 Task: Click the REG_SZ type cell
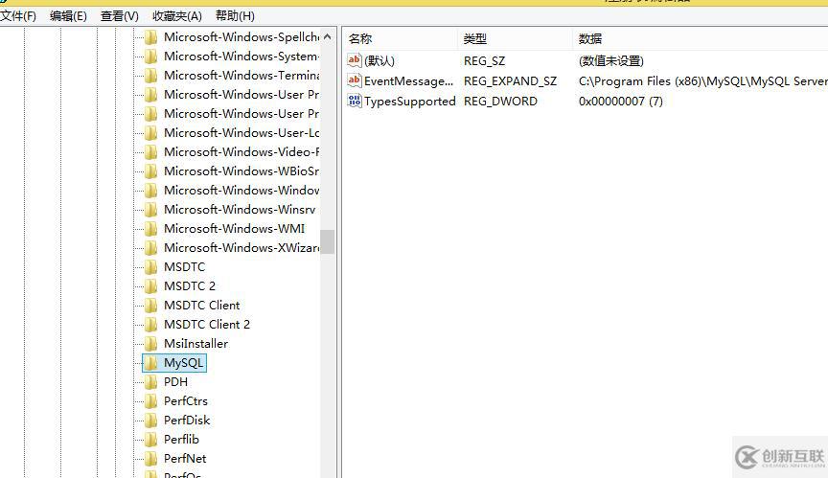coord(484,61)
